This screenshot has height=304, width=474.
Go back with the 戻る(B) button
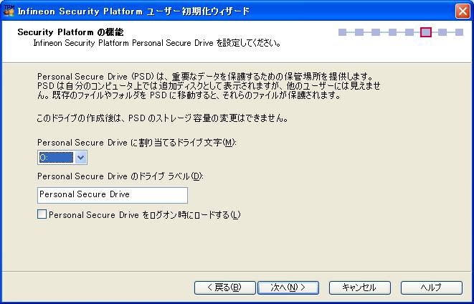225,288
